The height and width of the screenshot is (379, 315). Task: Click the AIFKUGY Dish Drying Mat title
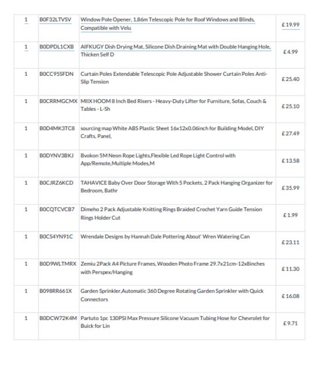coord(175,51)
